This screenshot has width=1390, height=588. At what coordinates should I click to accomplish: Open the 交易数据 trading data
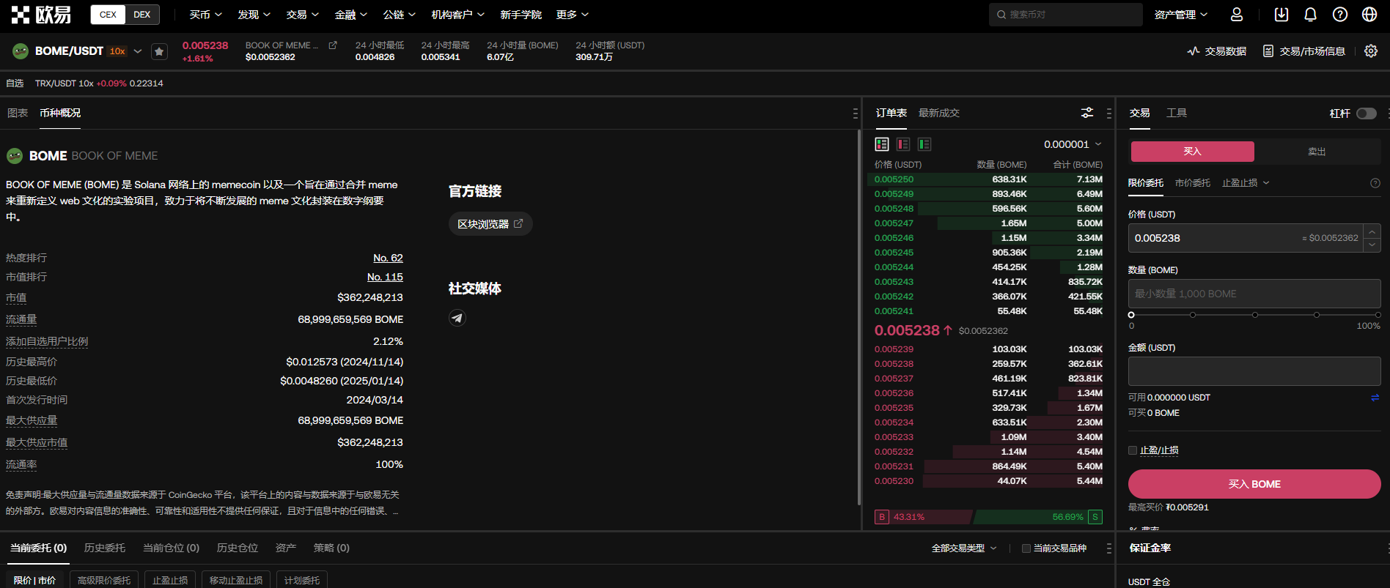coord(1217,51)
